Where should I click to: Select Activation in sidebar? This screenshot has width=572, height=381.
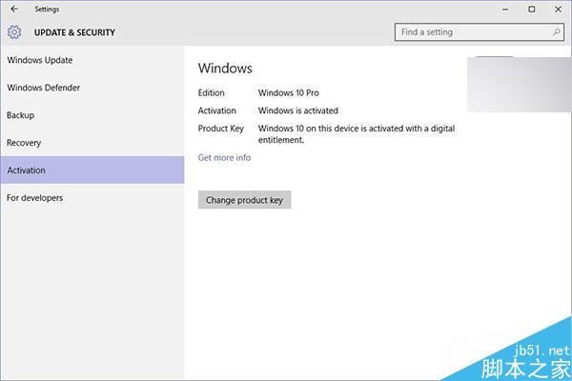coord(92,170)
